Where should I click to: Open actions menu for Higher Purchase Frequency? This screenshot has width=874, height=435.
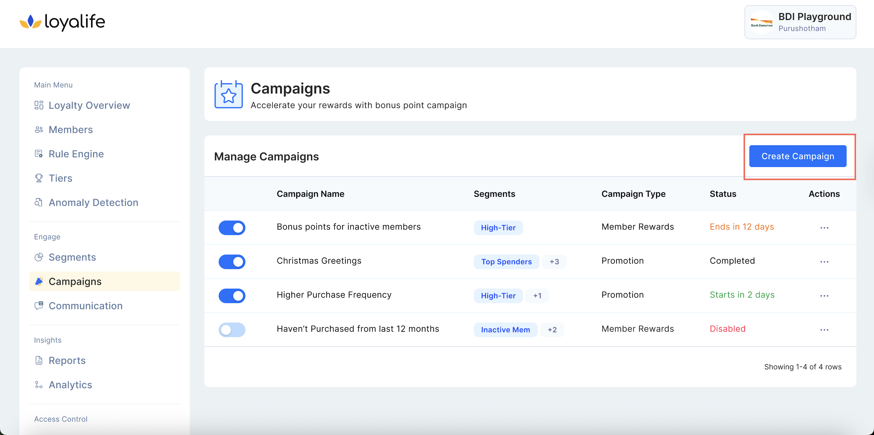tap(824, 296)
